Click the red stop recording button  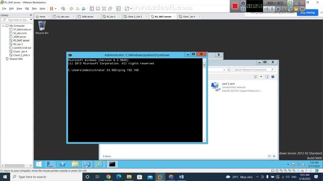[235, 6]
